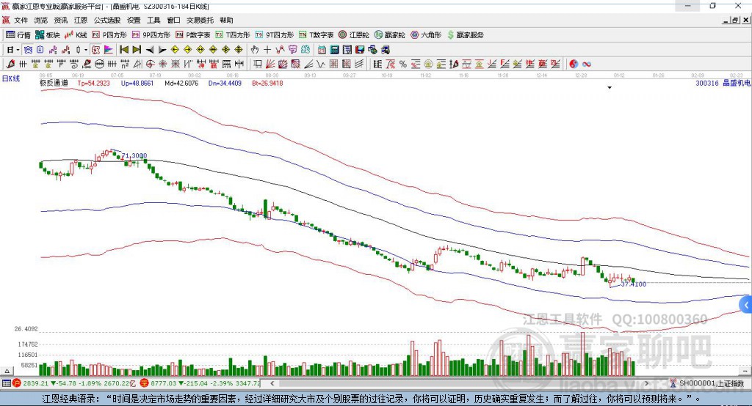Open the 帮助 menu
This screenshot has height=406, width=752.
tap(226, 20)
